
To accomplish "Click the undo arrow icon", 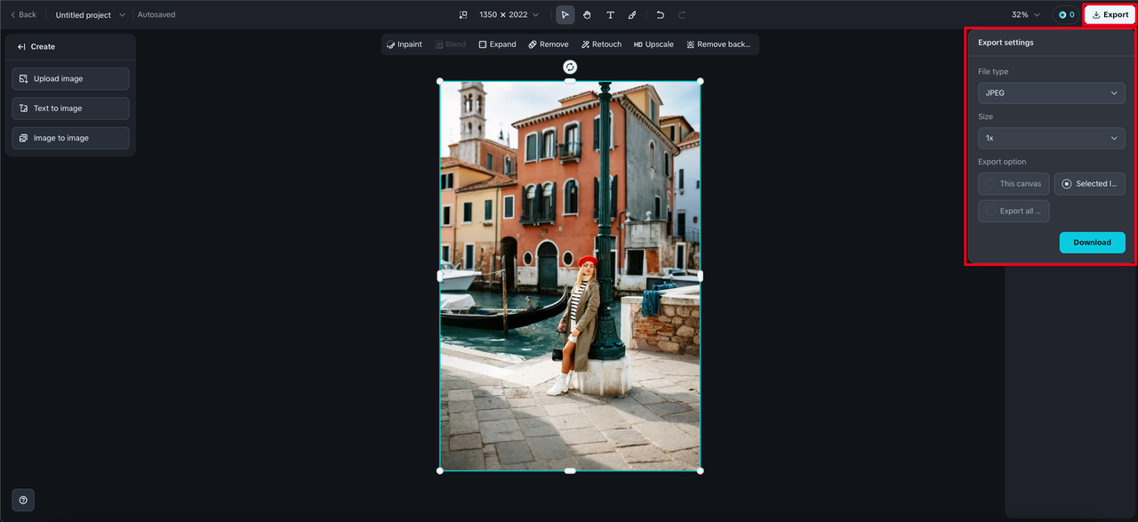I will (660, 15).
